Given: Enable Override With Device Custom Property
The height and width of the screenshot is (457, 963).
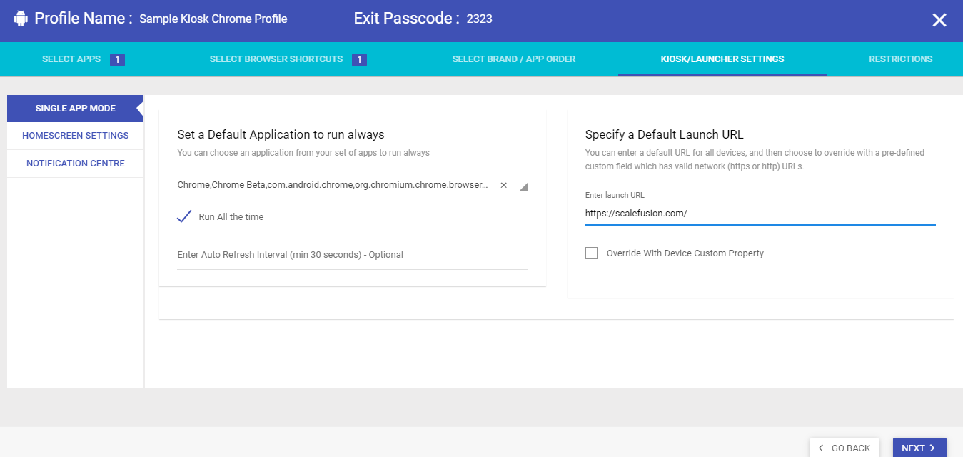Looking at the screenshot, I should pyautogui.click(x=591, y=253).
